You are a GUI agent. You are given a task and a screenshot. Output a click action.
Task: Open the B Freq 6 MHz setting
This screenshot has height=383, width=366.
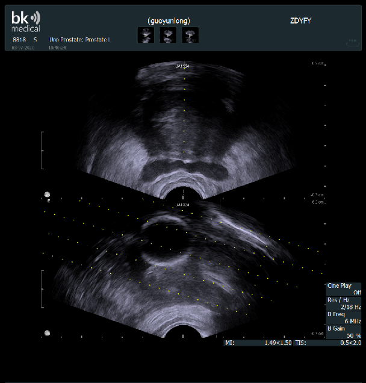click(344, 317)
